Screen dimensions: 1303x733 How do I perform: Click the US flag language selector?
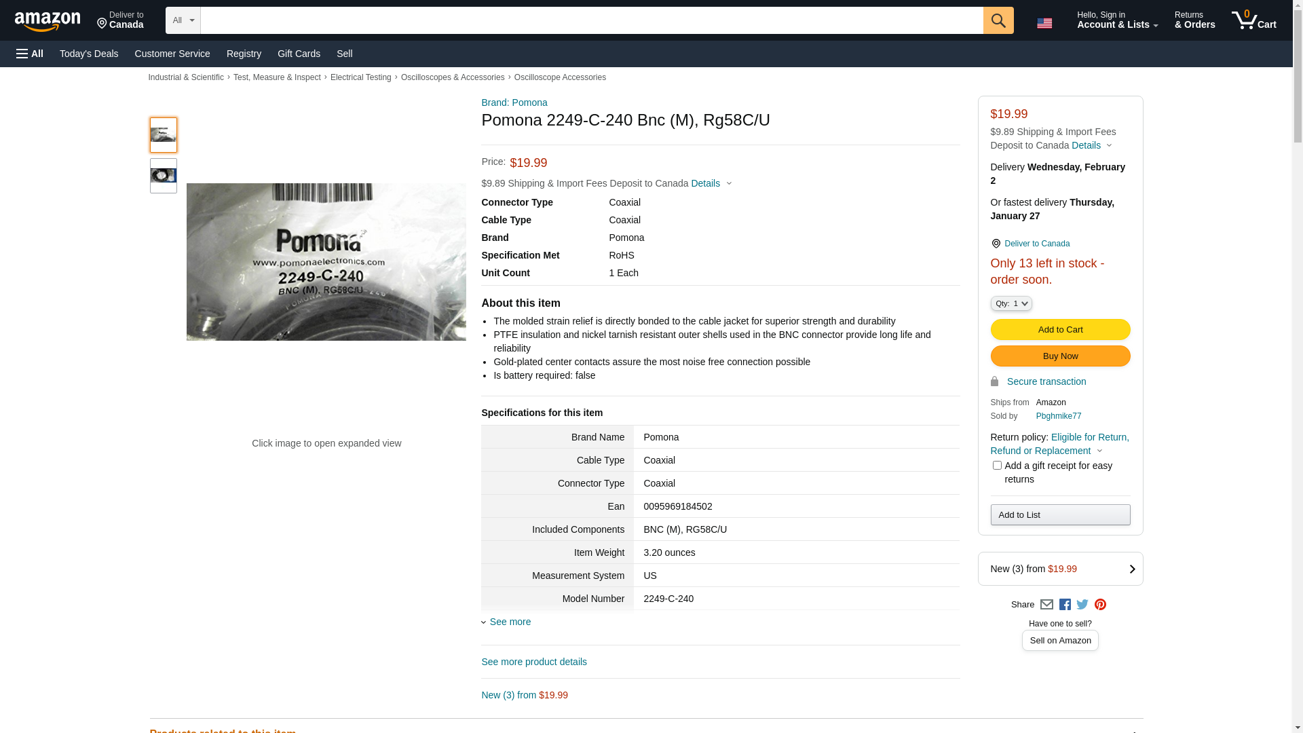click(x=1044, y=23)
